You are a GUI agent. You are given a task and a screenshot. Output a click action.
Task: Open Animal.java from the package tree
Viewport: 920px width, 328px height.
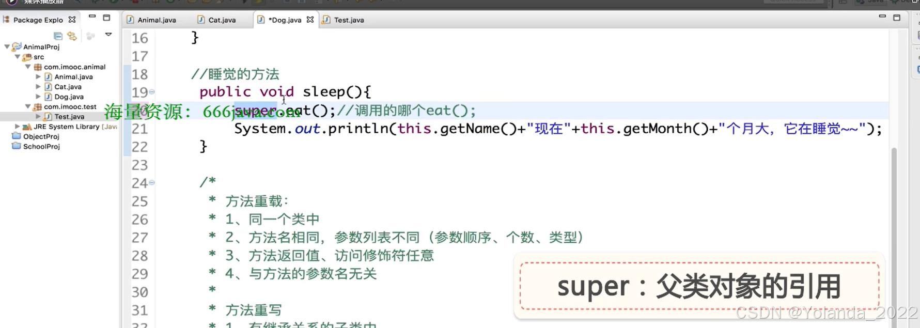(x=73, y=77)
